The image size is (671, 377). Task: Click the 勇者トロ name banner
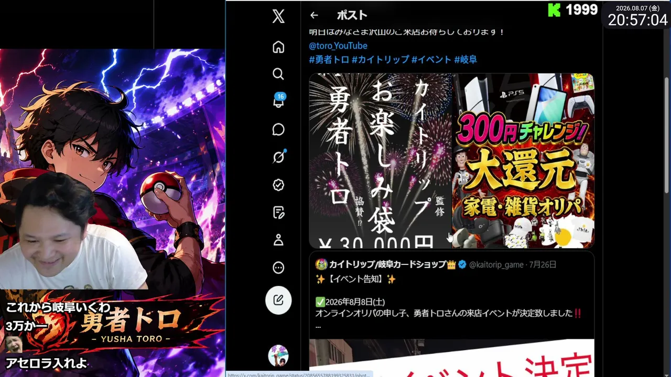[126, 323]
